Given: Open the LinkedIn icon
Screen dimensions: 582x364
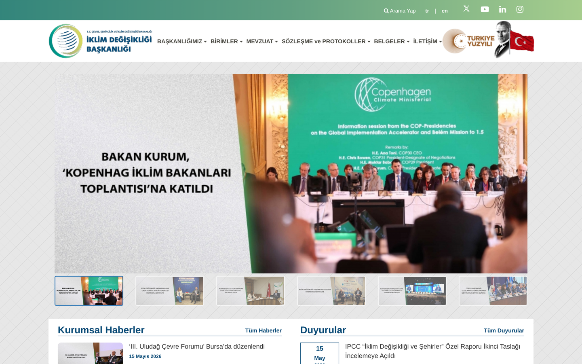Looking at the screenshot, I should pos(502,9).
